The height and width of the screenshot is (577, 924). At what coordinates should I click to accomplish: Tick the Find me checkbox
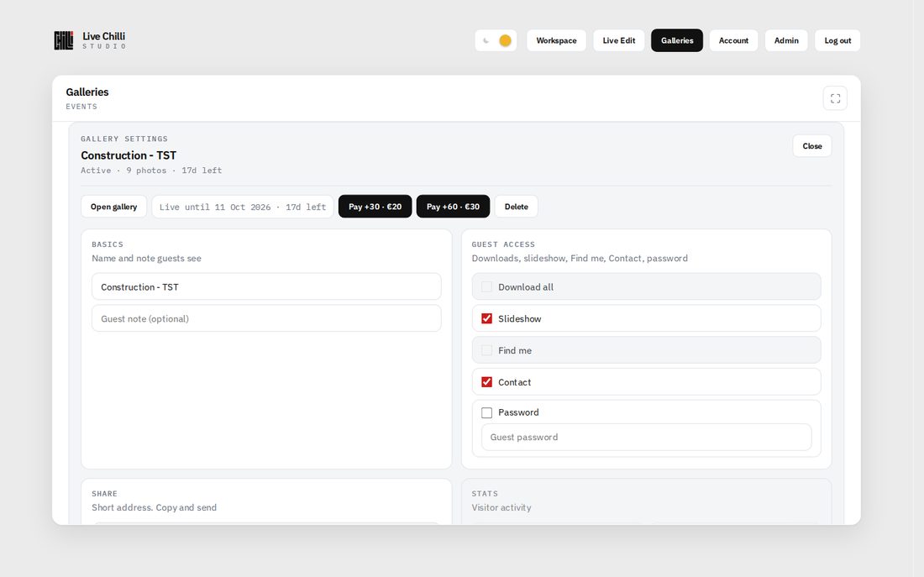[x=486, y=351]
